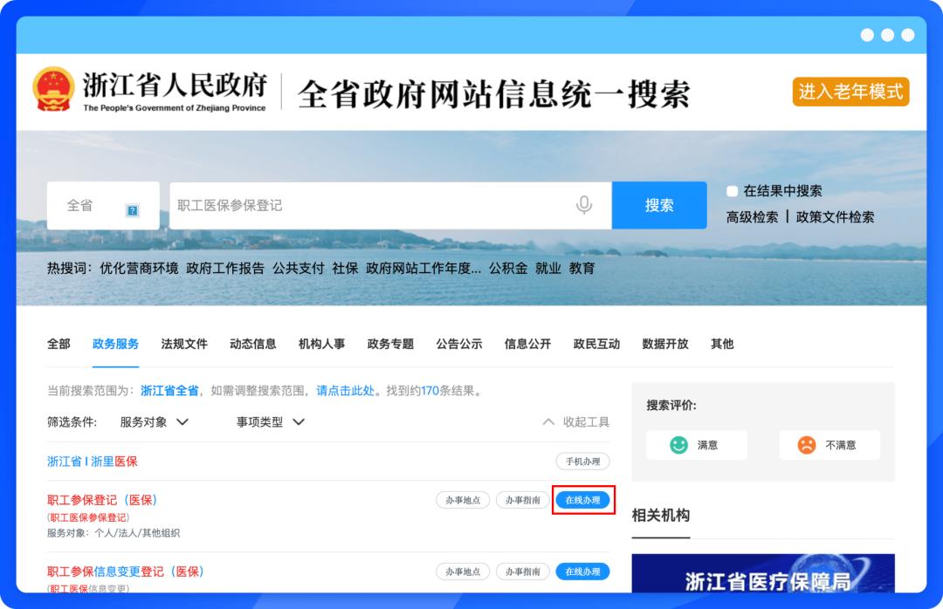Click 在线办理 for 职工参保登记
This screenshot has height=609, width=943.
[x=582, y=500]
